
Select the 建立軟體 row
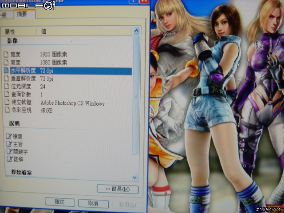coord(67,102)
